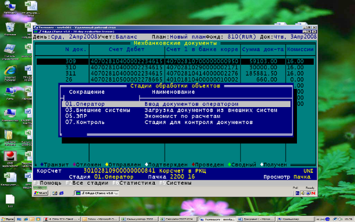Click the 'Сокращение' column header in dialog
This screenshot has height=222, width=355.
(87, 92)
